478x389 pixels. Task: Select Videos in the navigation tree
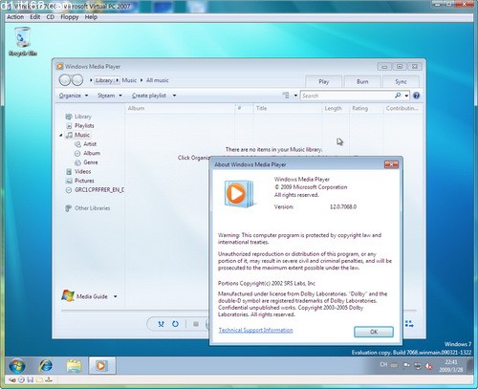pos(82,172)
